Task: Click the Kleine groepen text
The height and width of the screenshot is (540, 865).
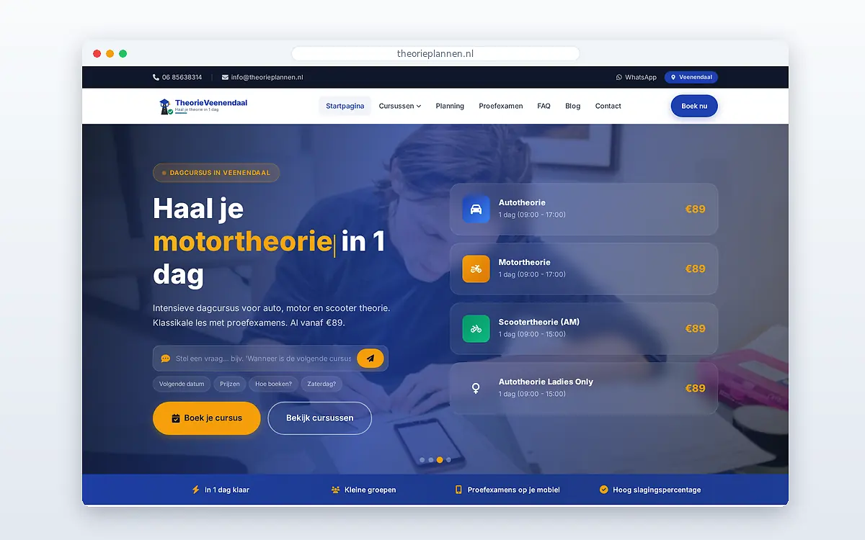Action: coord(371,490)
